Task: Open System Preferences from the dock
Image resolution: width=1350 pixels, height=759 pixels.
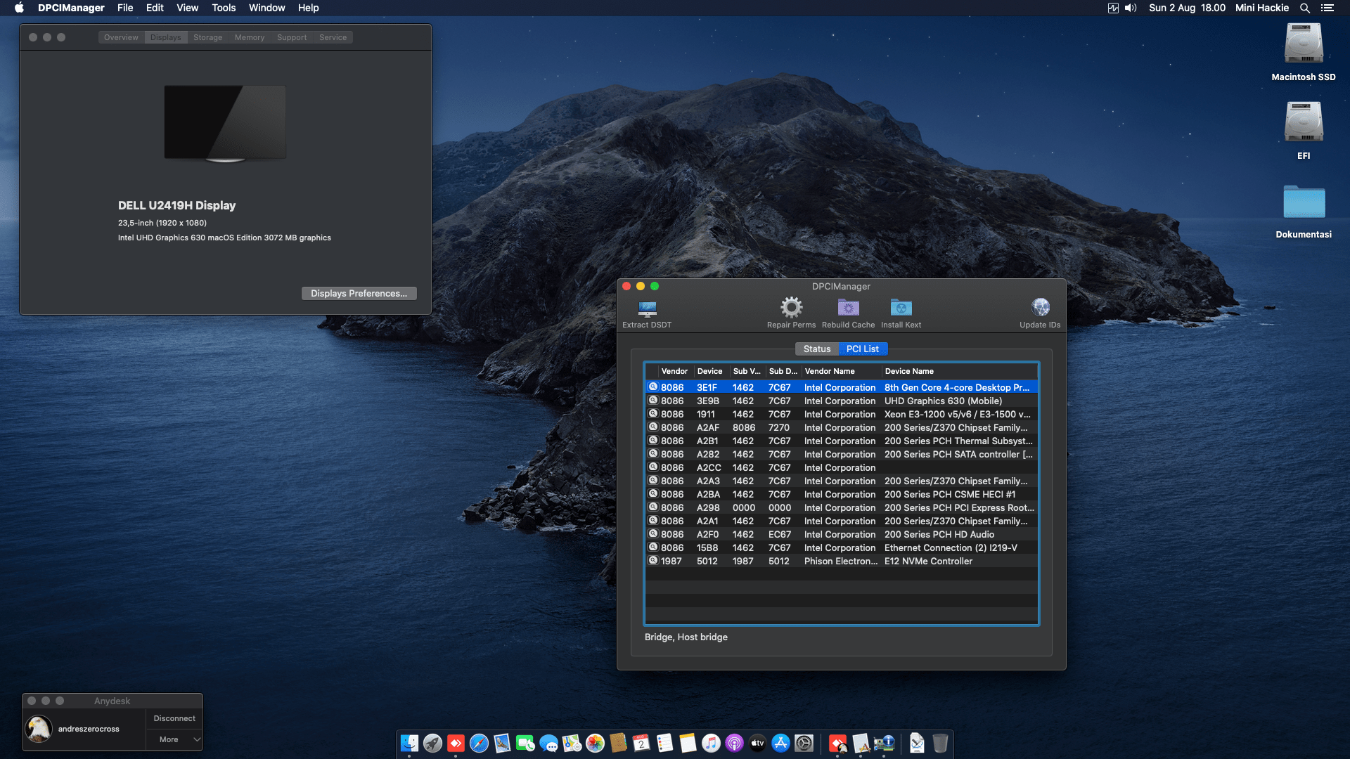Action: (804, 743)
